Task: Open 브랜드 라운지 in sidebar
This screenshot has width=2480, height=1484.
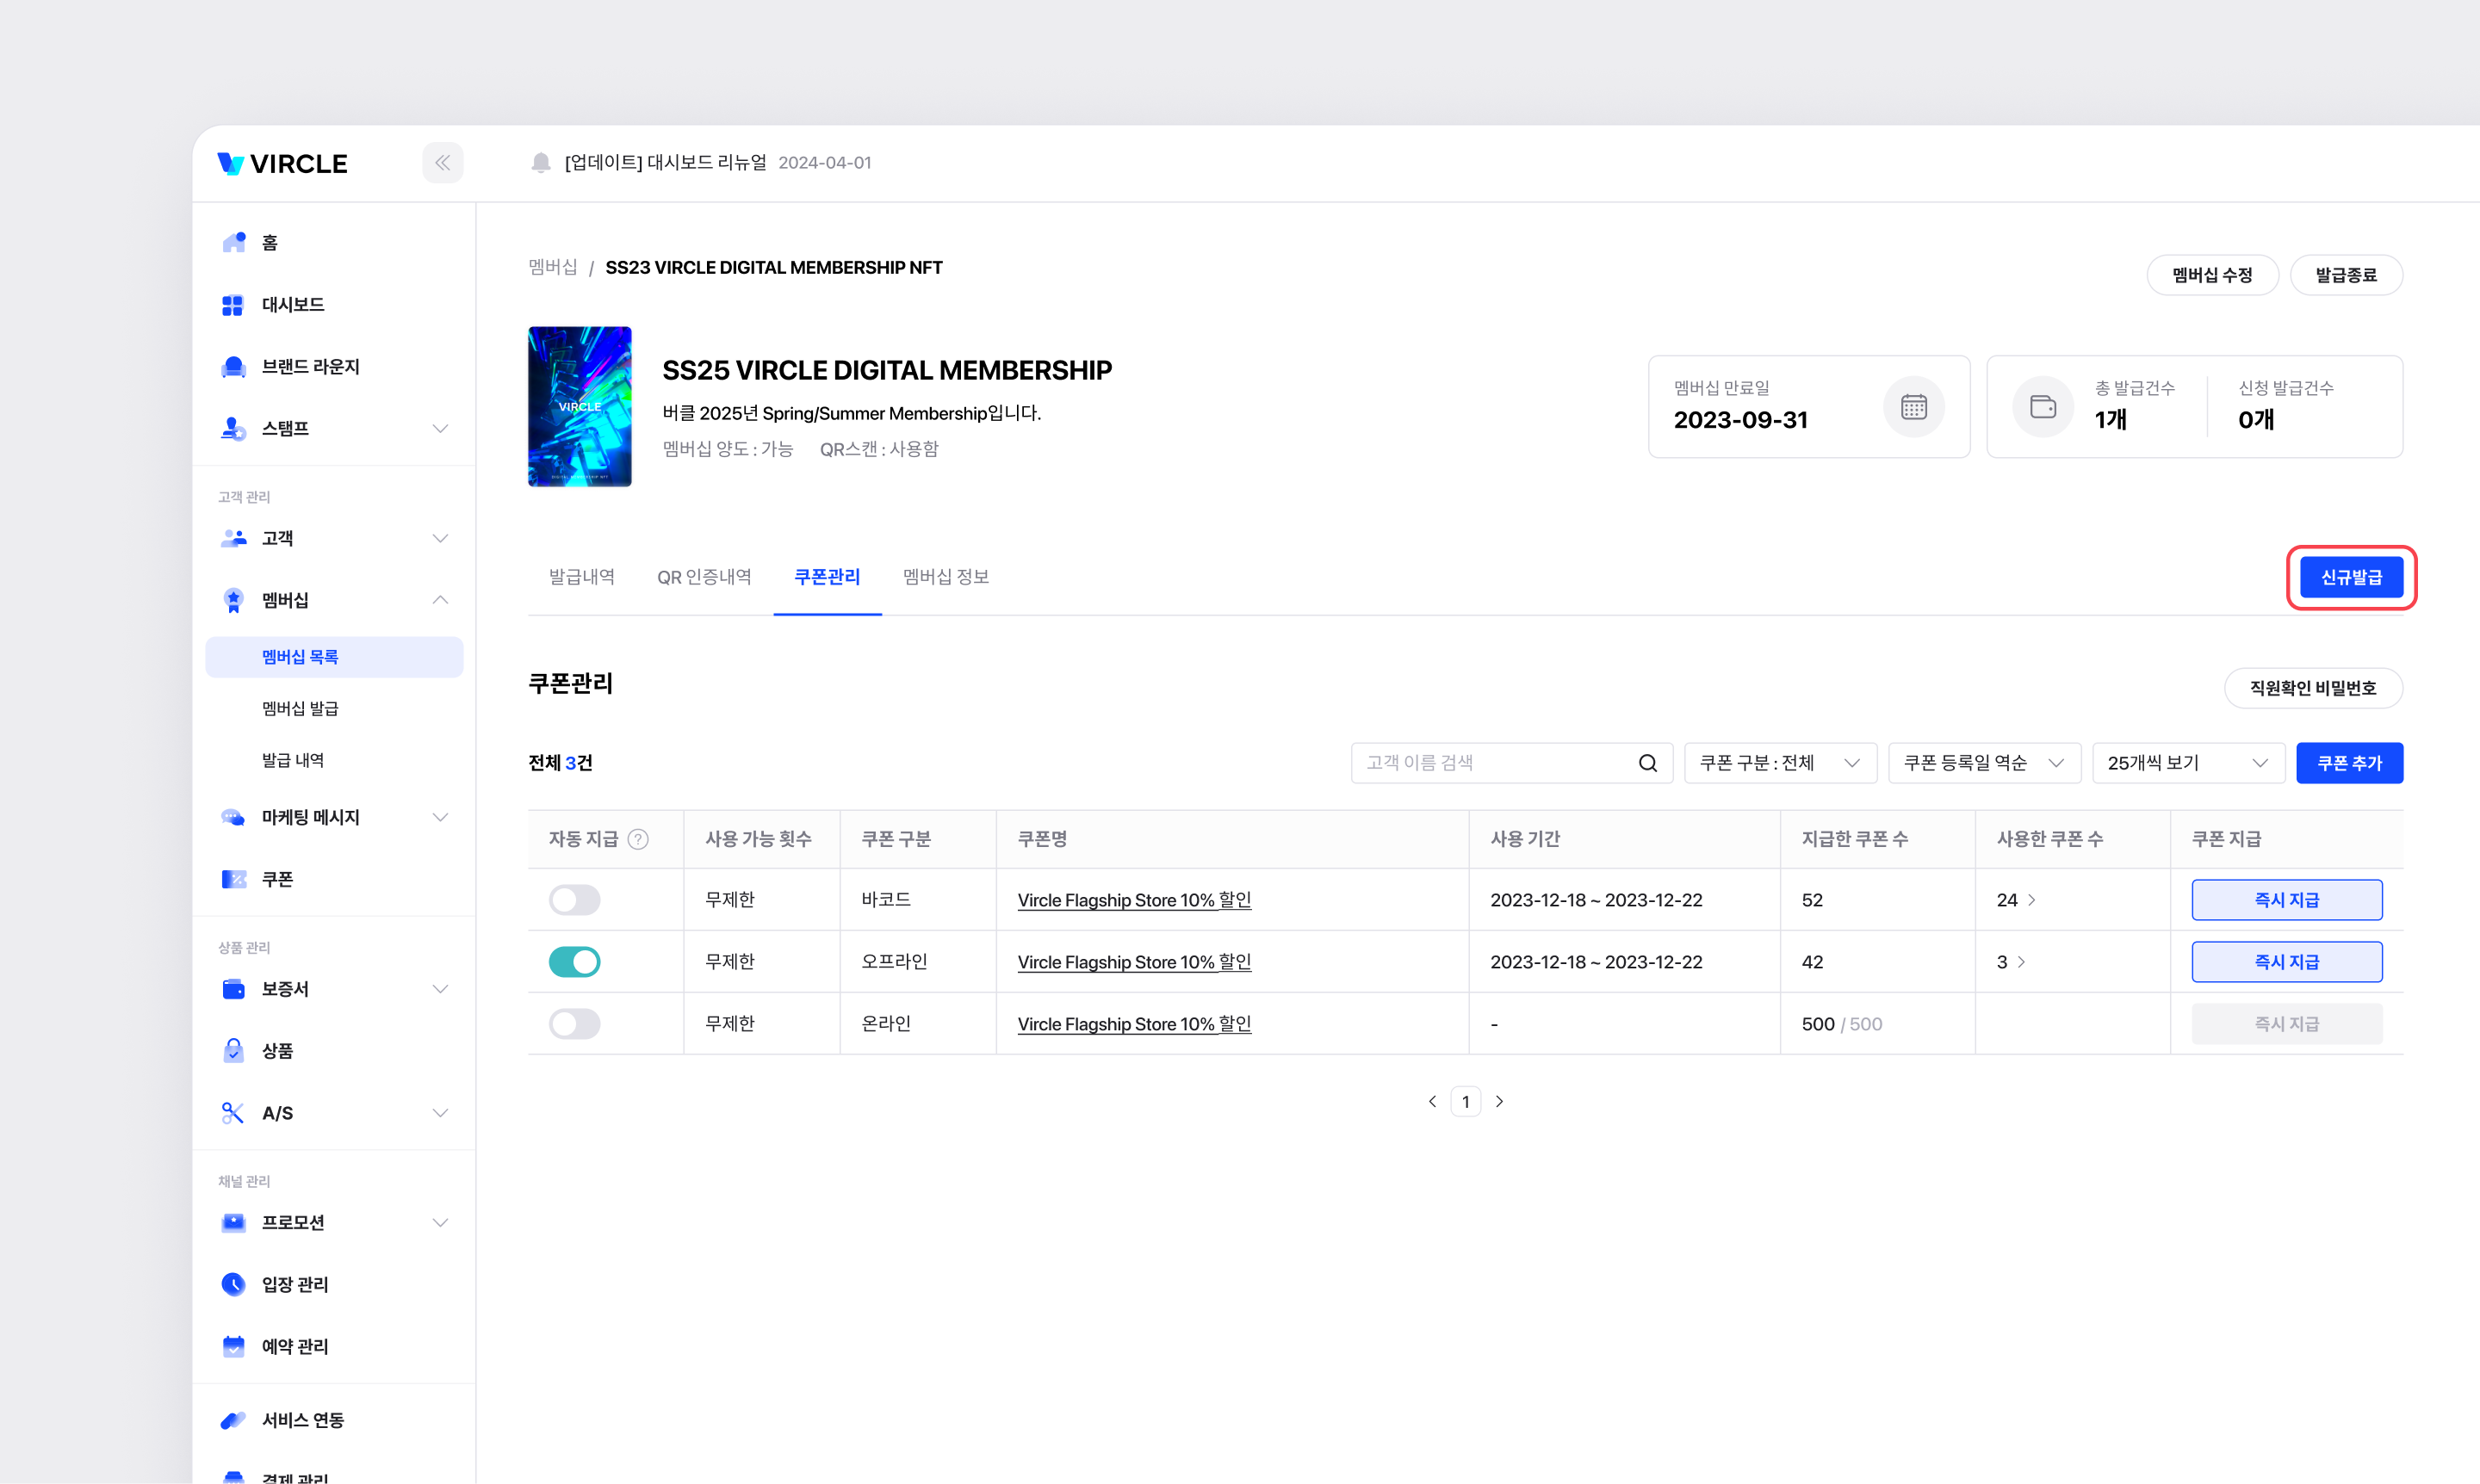Action: pyautogui.click(x=310, y=367)
